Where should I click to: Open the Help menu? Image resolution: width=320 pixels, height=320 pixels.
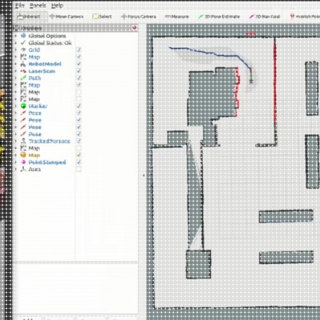pyautogui.click(x=57, y=6)
